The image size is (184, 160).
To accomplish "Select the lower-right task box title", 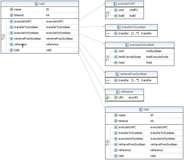I will [146, 109].
